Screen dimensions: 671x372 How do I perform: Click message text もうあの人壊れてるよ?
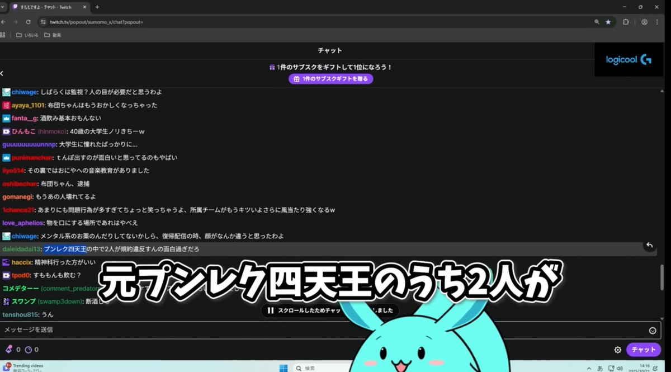coord(65,197)
